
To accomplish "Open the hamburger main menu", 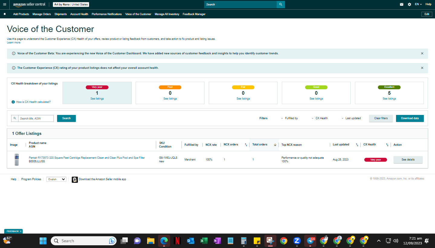I will tap(5, 5).
